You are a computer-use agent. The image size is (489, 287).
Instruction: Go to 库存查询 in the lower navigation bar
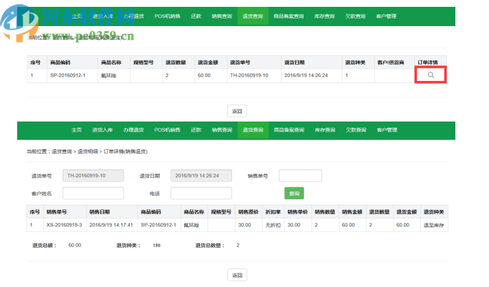click(x=325, y=130)
